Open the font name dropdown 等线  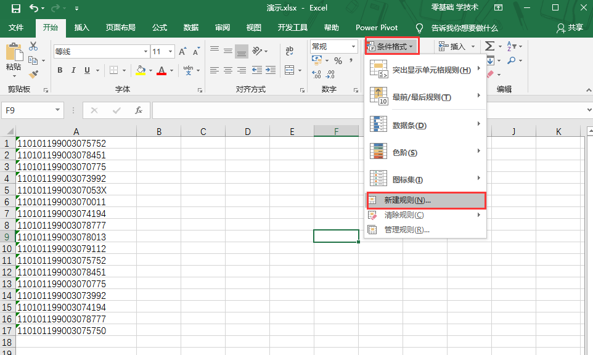(145, 51)
